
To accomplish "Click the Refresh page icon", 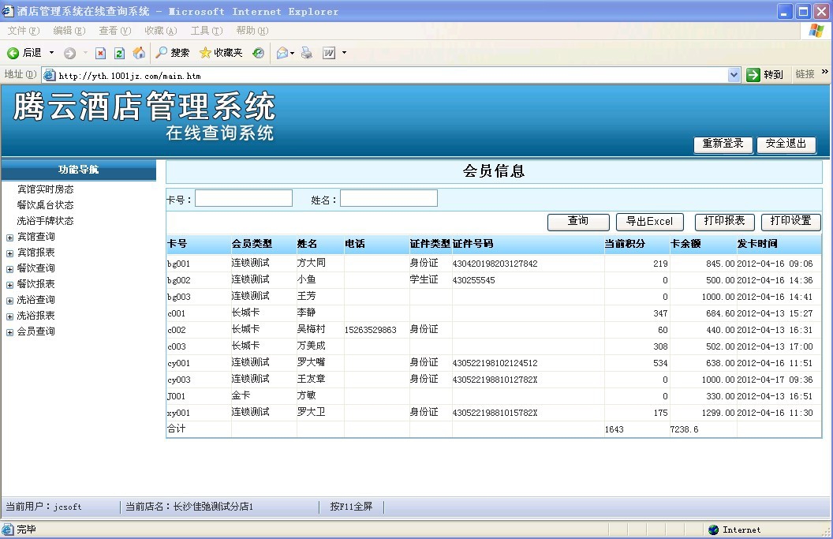I will tap(120, 53).
